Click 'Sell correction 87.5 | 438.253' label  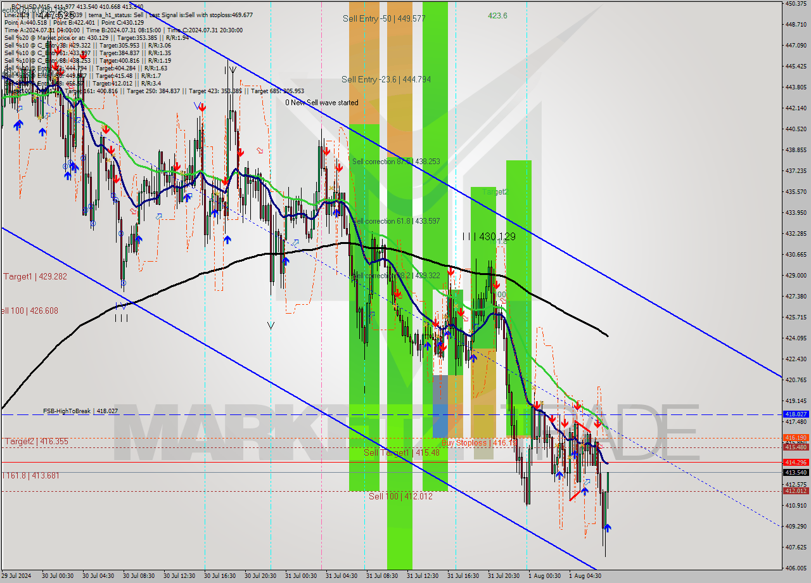396,162
